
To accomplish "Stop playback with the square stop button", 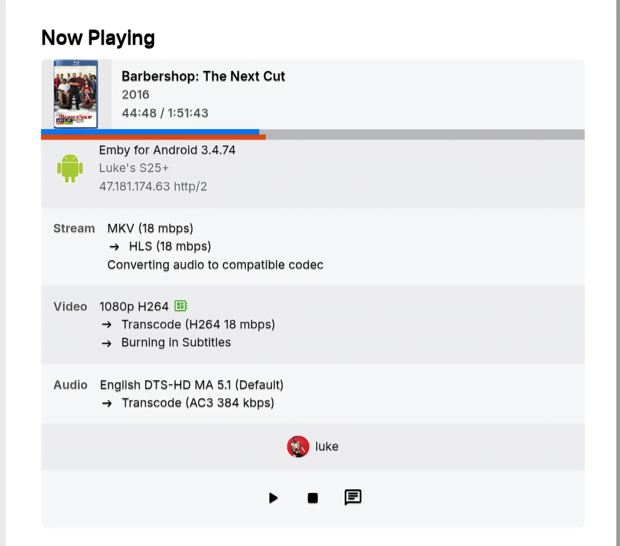I will [313, 498].
